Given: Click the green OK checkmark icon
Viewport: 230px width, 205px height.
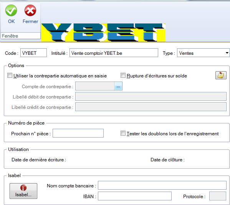Looking at the screenshot, I should pyautogui.click(x=11, y=11).
